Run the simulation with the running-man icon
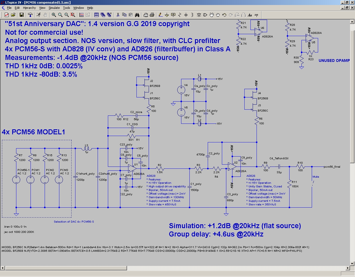Screen dimensions: 355x277 (x=39, y=15)
